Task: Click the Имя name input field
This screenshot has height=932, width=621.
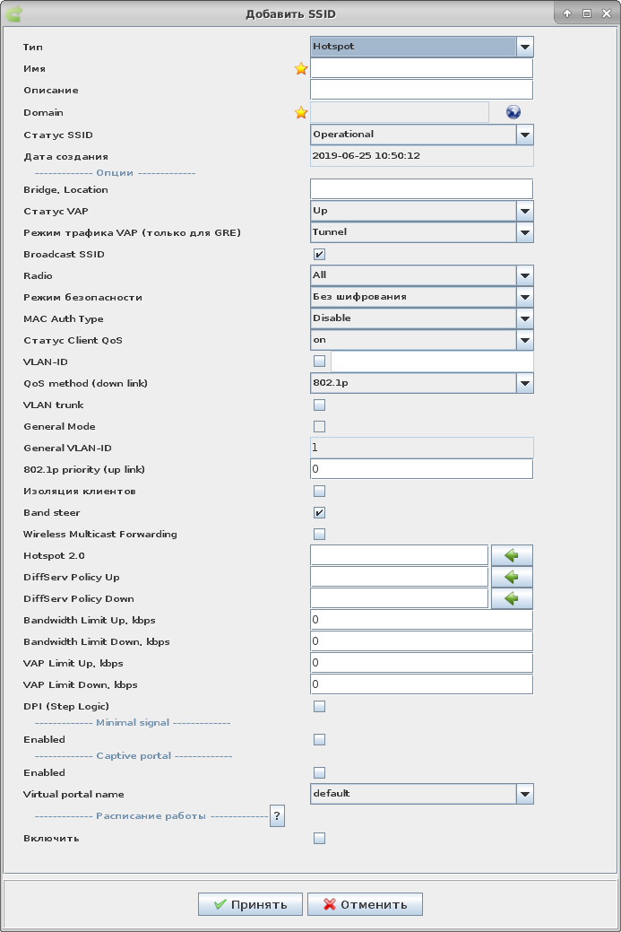Action: click(x=421, y=69)
